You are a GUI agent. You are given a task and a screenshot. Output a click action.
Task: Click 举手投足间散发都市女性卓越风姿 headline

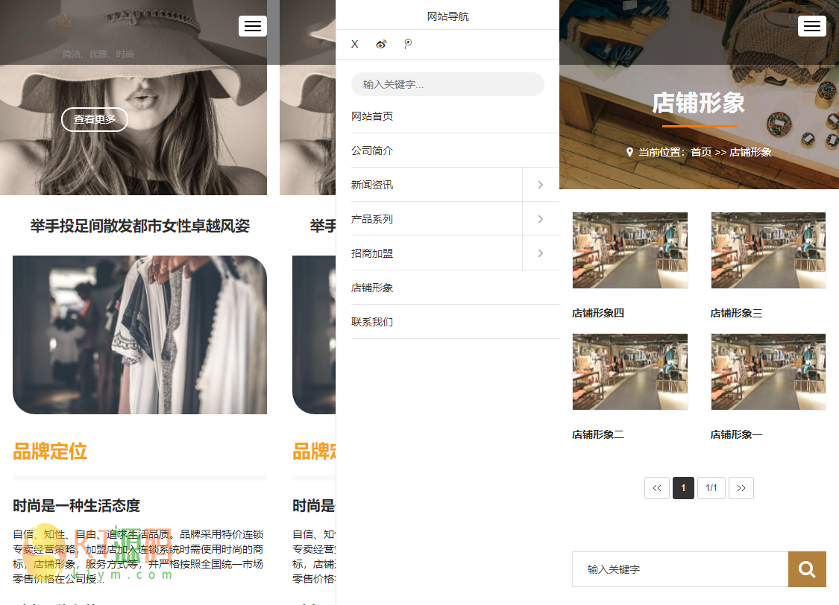pos(139,226)
